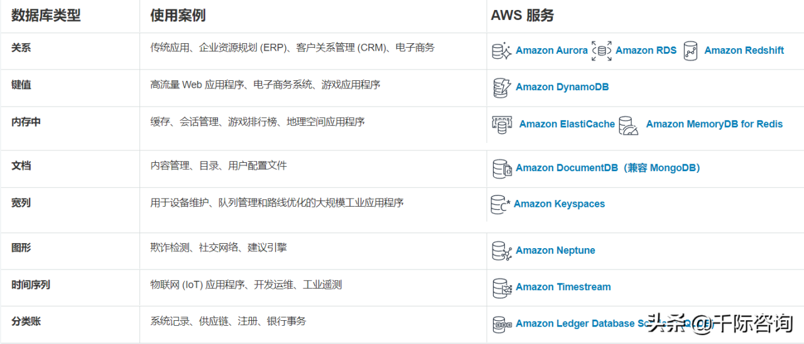Viewport: 804px width, 344px height.
Task: Open the Amazon RDS link
Action: pos(646,51)
